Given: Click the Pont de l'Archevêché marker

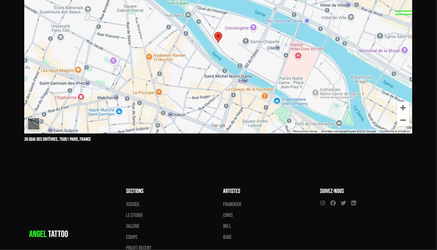Looking at the screenshot, I should (x=339, y=123).
